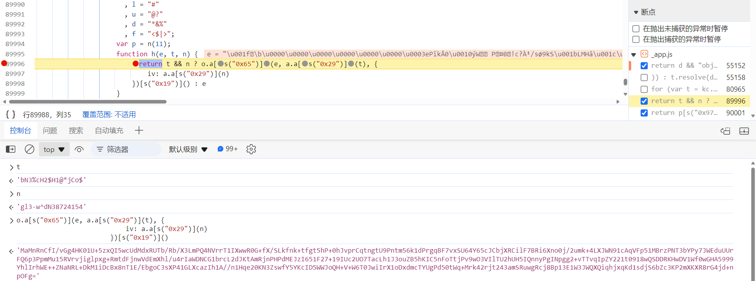756x281 pixels.
Task: Click the iv: a.a[s("0x29")](n) code line
Action: (188, 74)
